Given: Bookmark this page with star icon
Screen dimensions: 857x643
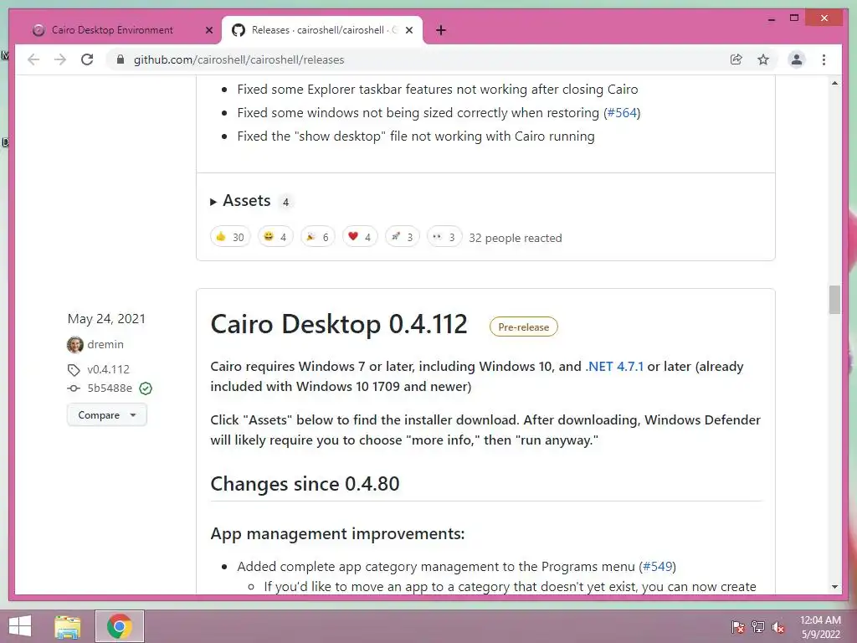Looking at the screenshot, I should (x=763, y=59).
